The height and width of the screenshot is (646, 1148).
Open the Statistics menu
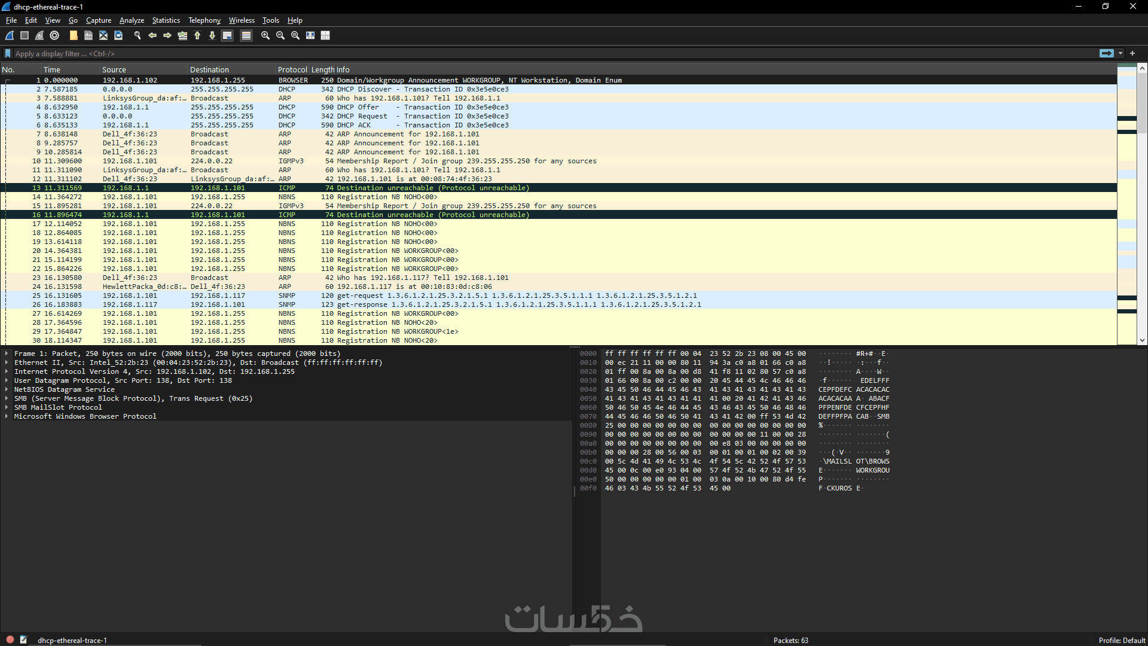(x=166, y=20)
